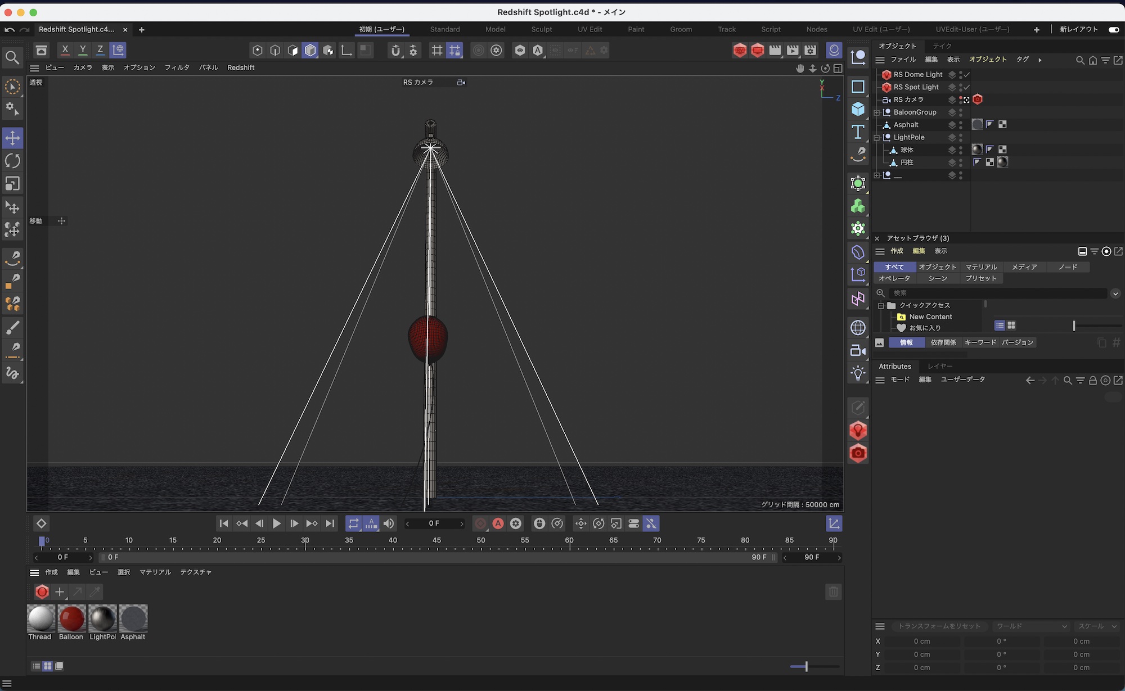Switch to the UV Edit layout tab
1125x691 pixels.
tap(589, 29)
